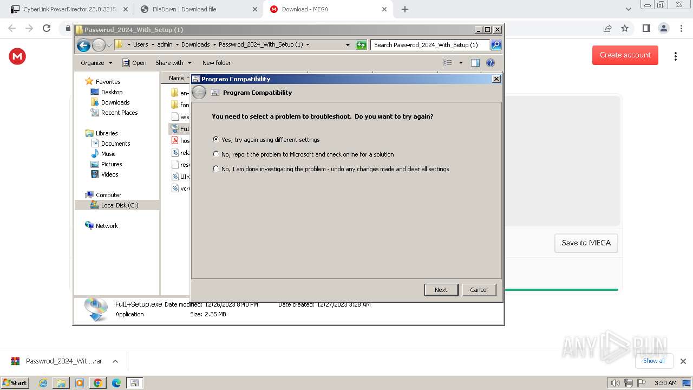Screen dimensions: 693x390
Task: Click the Explorer help question mark icon
Action: (x=491, y=63)
